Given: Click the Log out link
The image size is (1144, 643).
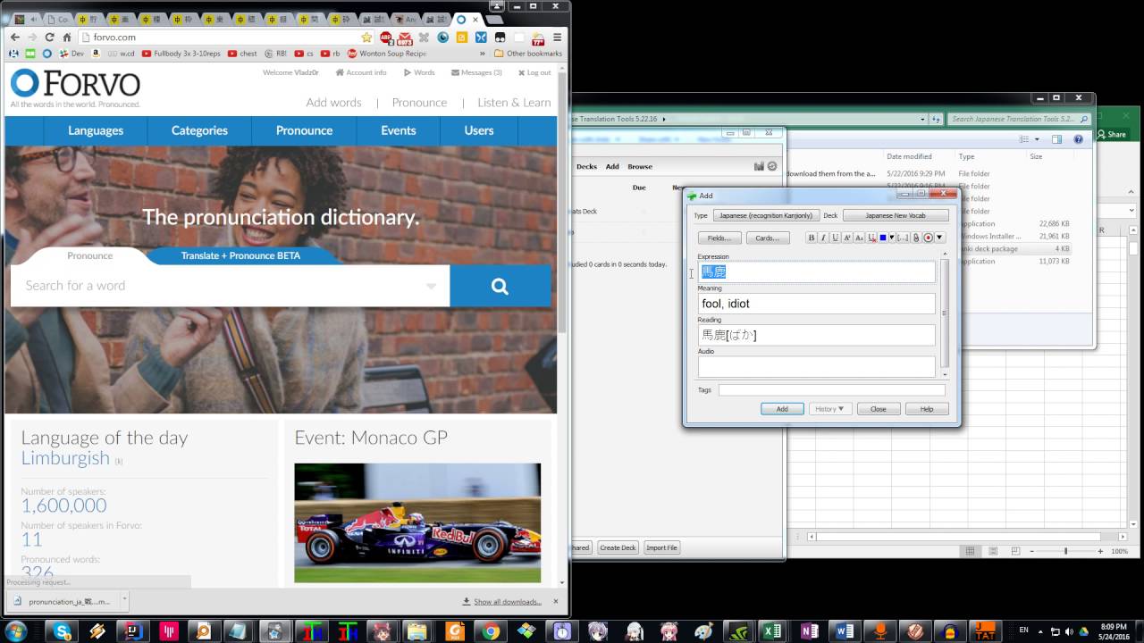Looking at the screenshot, I should pos(534,72).
